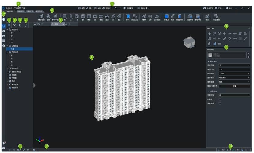Tick the 注释裁剪 checkbox

pyautogui.click(x=220, y=103)
